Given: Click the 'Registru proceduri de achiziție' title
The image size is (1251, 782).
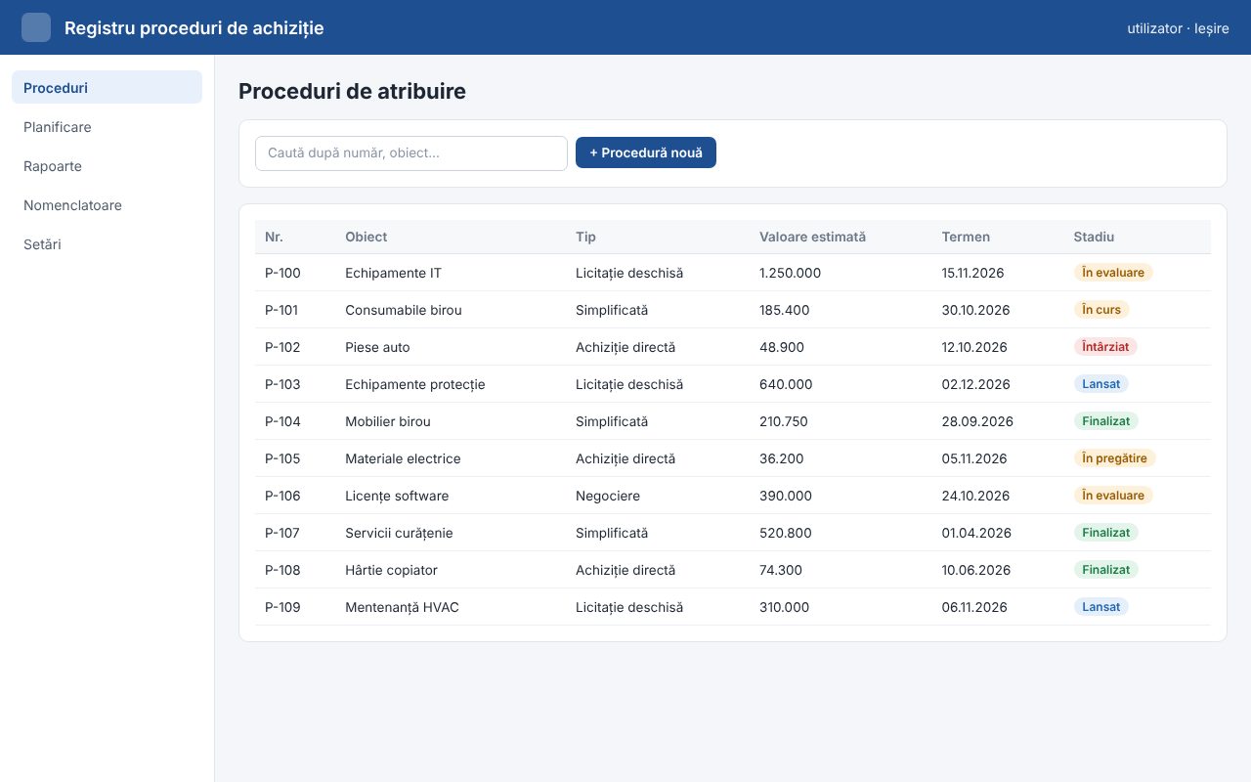Looking at the screenshot, I should (194, 28).
